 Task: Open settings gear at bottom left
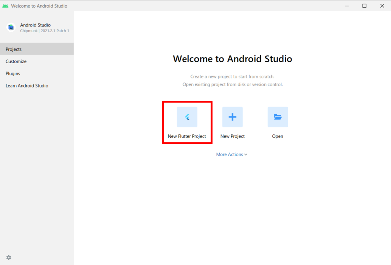click(9, 257)
